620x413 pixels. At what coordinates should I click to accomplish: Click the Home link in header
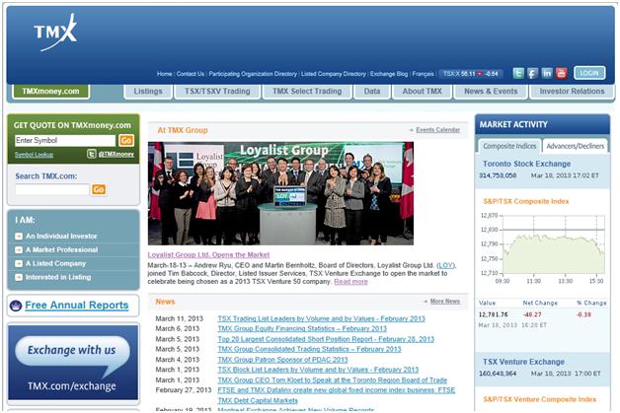pos(165,74)
